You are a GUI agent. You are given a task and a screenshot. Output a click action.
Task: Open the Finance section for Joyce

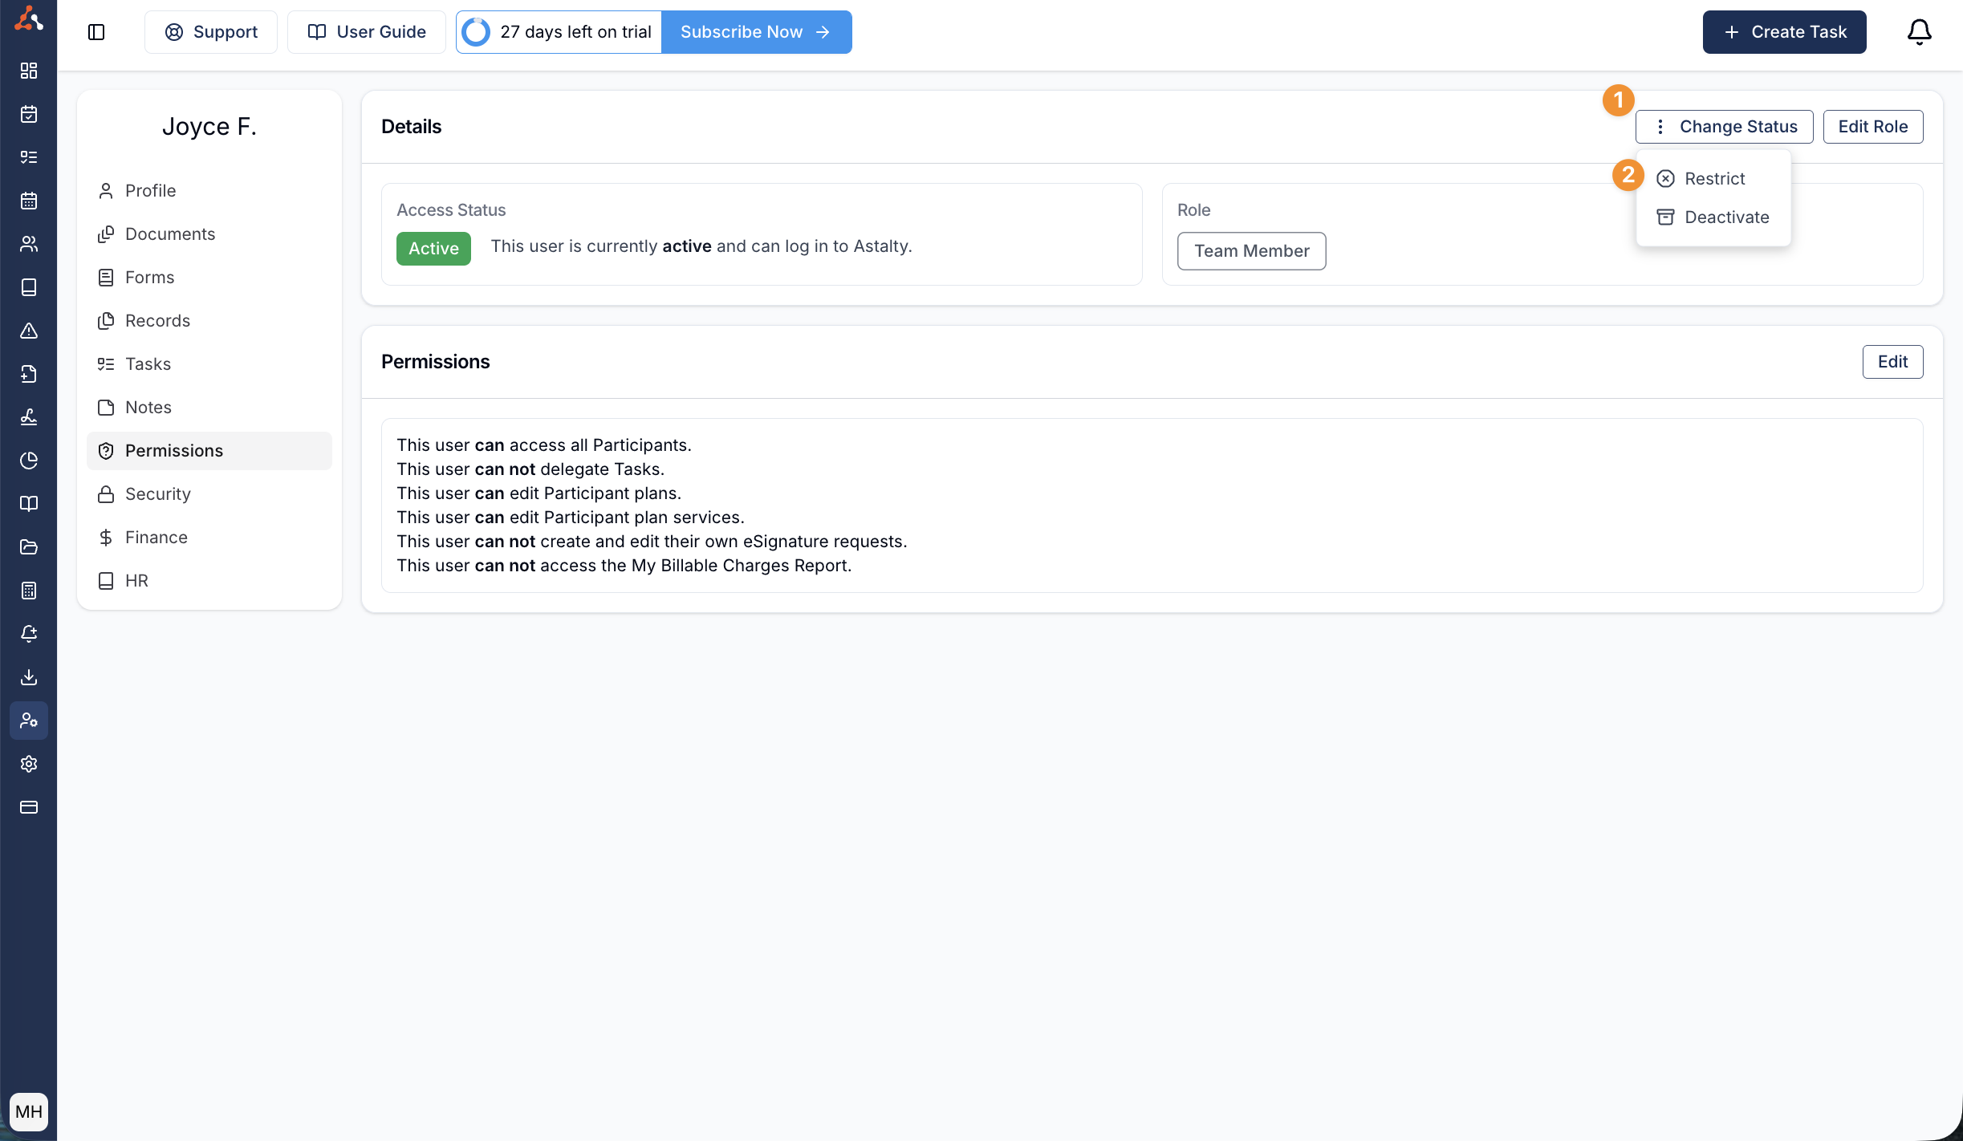coord(156,538)
